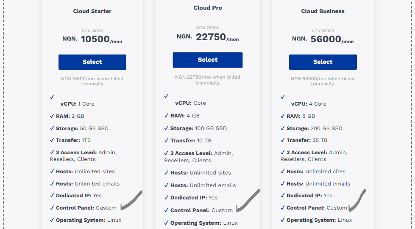Click the NGN.56000/mo triennial billing note
Image resolution: width=415 pixels, height=229 pixels.
(323, 81)
